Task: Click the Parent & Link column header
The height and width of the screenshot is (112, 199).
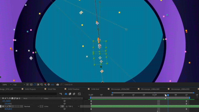Action: [x=66, y=98]
